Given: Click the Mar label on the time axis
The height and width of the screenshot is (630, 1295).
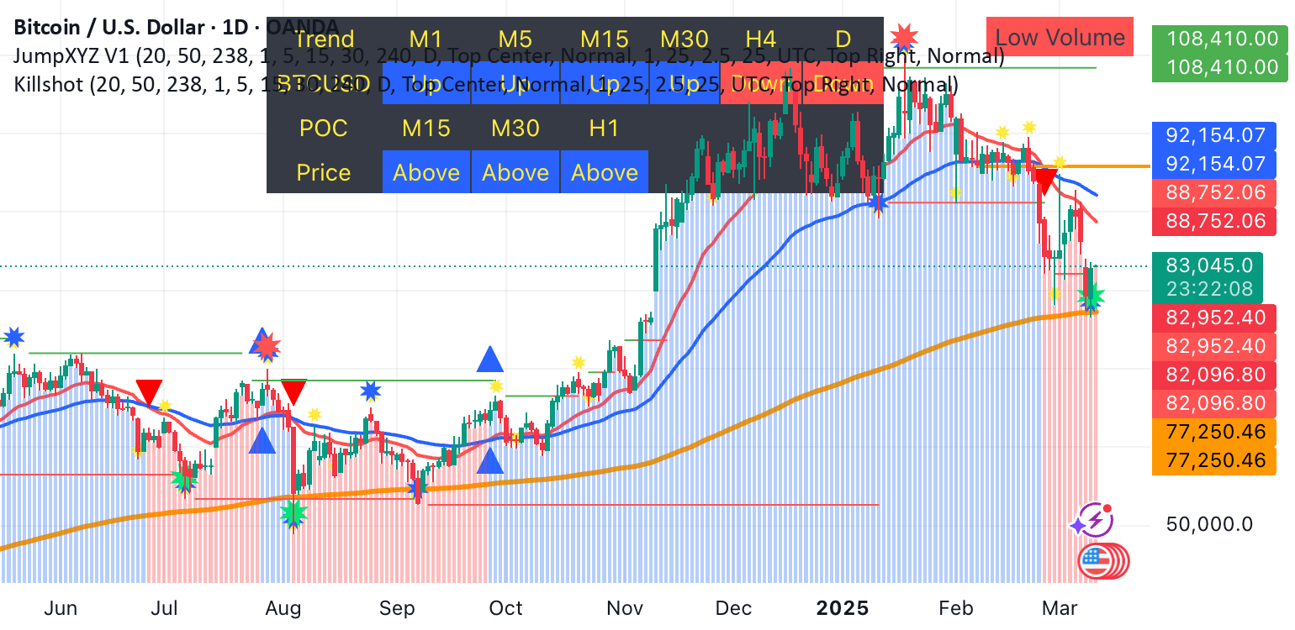Looking at the screenshot, I should [x=1059, y=608].
